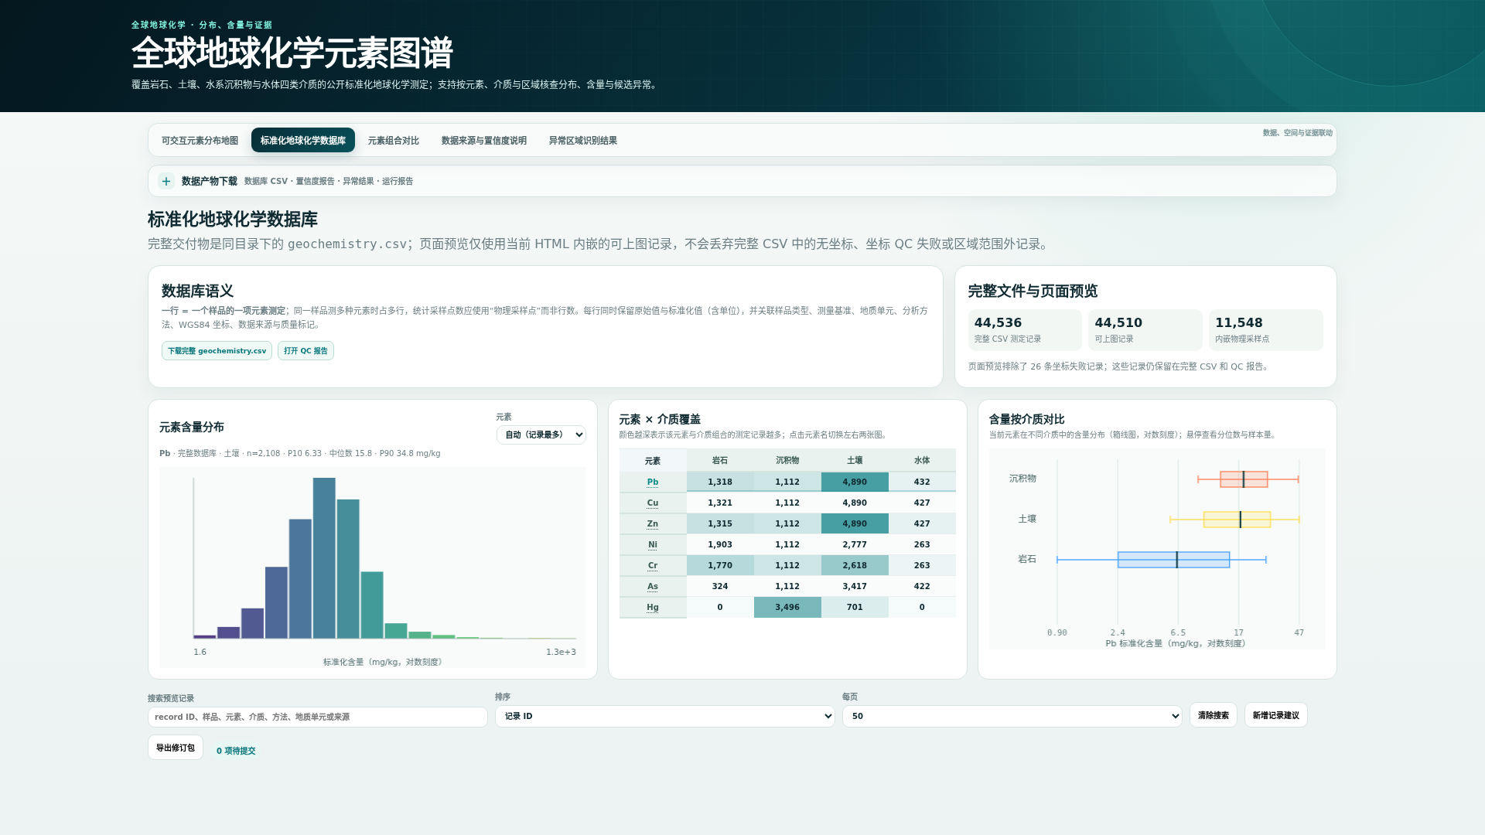The image size is (1485, 835).
Task: Click the 数据产物下载 label
Action: tap(210, 181)
